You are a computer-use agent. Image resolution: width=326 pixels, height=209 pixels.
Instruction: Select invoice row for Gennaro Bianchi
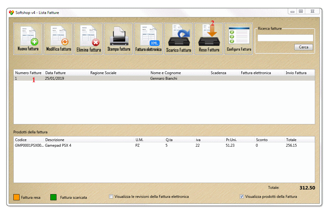pyautogui.click(x=164, y=78)
